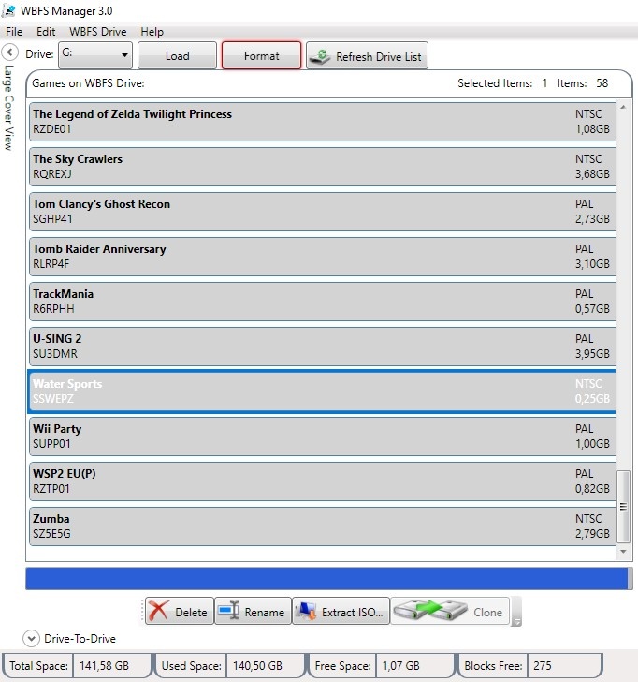Open the Drive letter dropdown
Viewport: 638px width, 682px height.
click(x=95, y=55)
